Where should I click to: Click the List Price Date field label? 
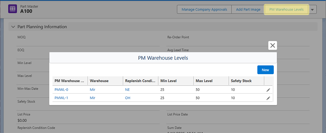tap(178, 114)
